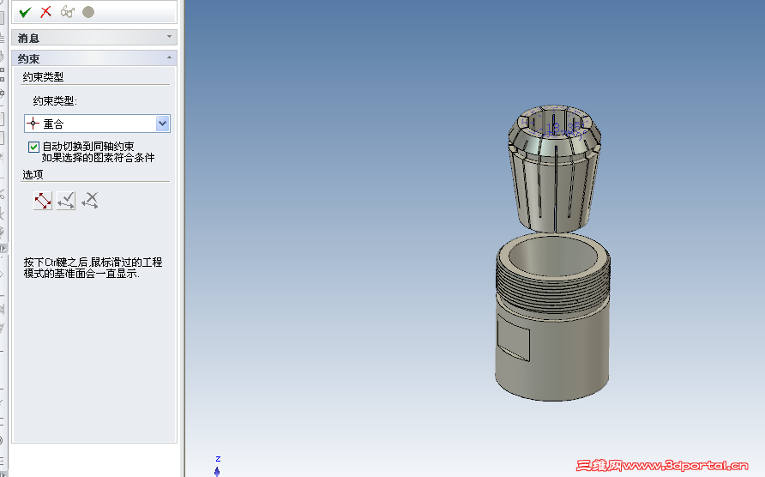Click the 约束类型 section heading
Image resolution: width=765 pixels, height=477 pixels.
[x=43, y=76]
